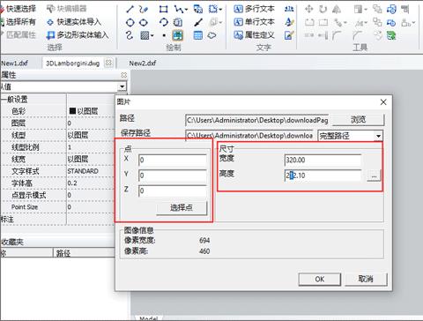This screenshot has width=423, height=321.
Task: Click Multiline Text (多行文本) tool
Action: pyautogui.click(x=254, y=9)
